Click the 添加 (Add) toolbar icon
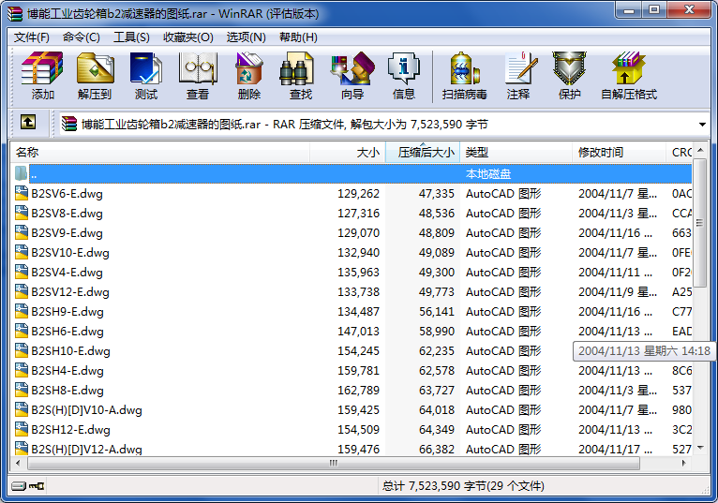Viewport: 718px width, 503px height. 42,68
